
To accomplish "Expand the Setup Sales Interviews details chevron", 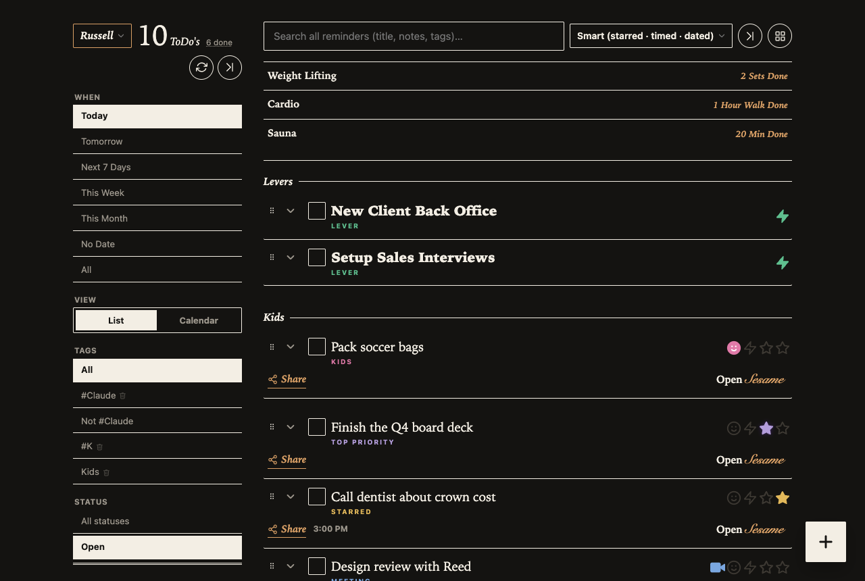I will click(291, 257).
